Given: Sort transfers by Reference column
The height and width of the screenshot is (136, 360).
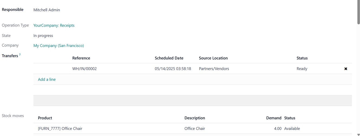Looking at the screenshot, I should coord(81,58).
